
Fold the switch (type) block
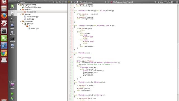pos(73,33)
